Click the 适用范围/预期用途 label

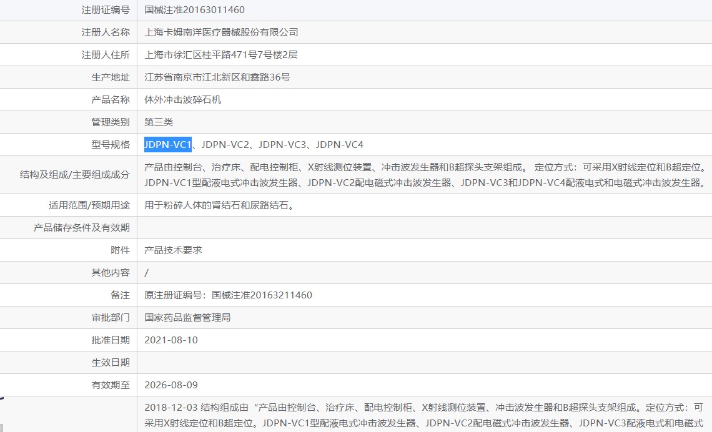coord(89,205)
